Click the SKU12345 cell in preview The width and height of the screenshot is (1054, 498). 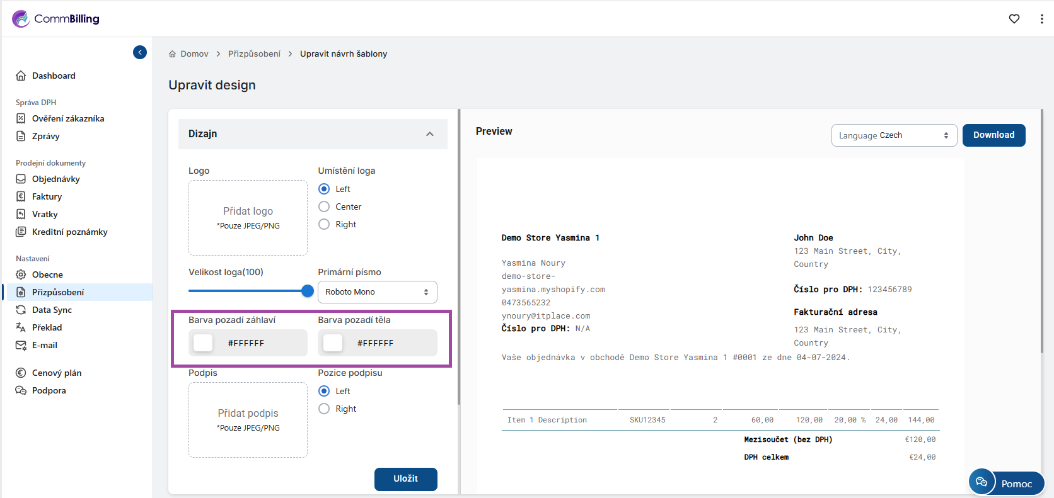pyautogui.click(x=647, y=420)
